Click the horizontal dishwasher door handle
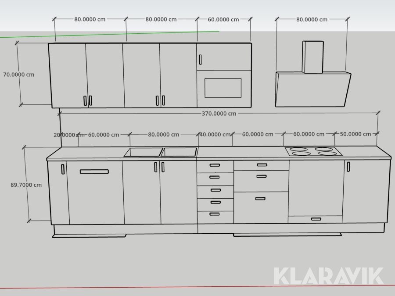 tap(94, 171)
